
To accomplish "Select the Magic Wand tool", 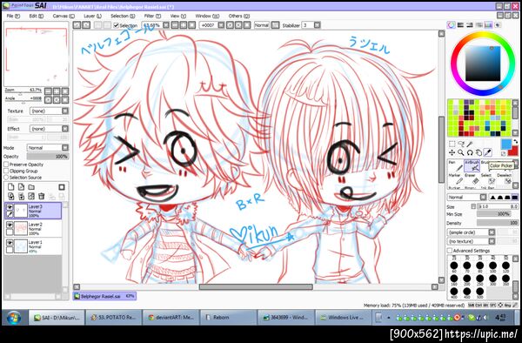I will [470, 144].
